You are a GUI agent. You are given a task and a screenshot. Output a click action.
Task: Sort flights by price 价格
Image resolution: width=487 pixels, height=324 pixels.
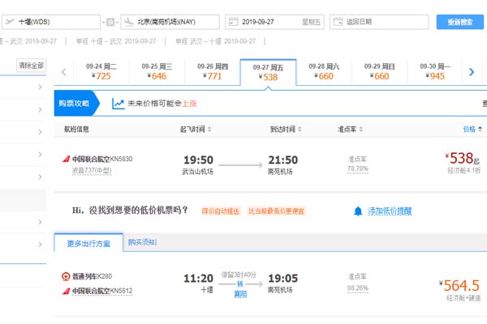tap(472, 129)
